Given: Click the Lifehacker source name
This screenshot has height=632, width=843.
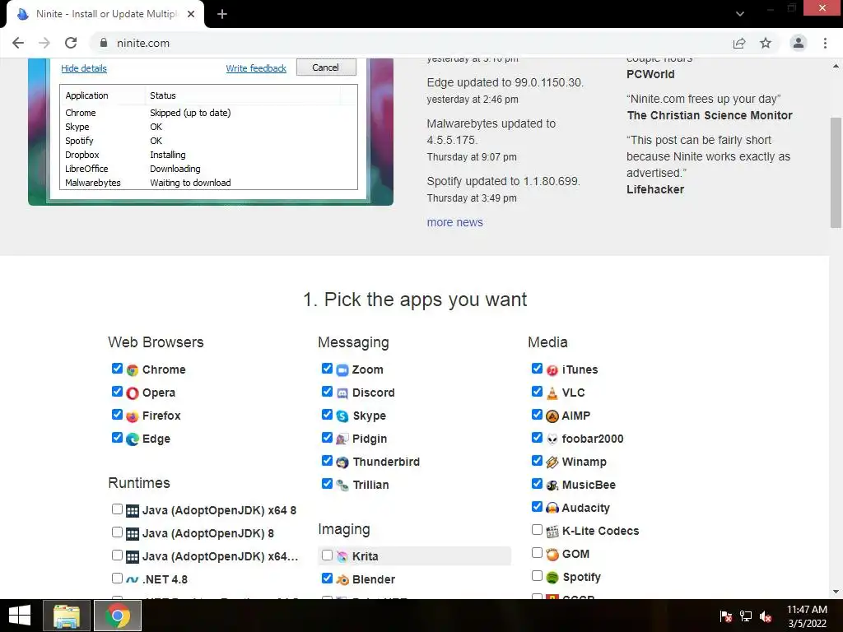Looking at the screenshot, I should coord(655,189).
